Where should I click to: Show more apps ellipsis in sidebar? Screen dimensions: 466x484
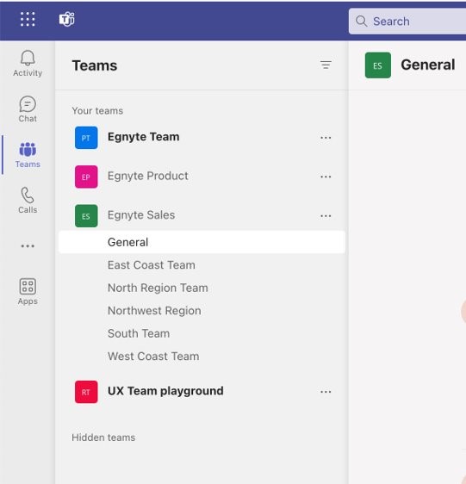28,246
